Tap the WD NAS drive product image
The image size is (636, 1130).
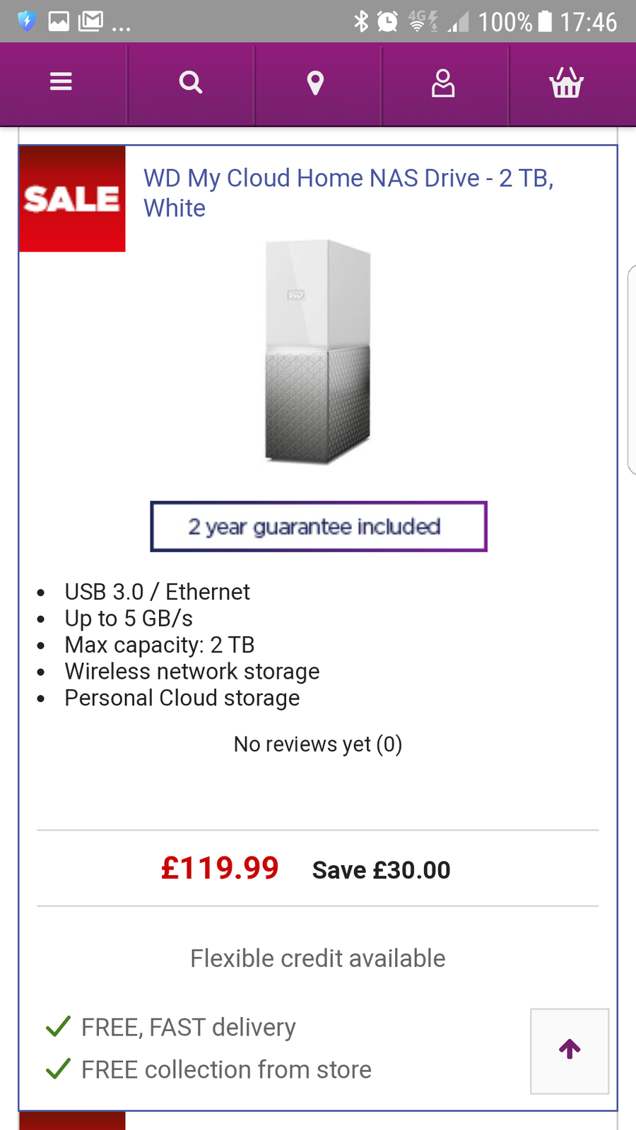point(318,352)
